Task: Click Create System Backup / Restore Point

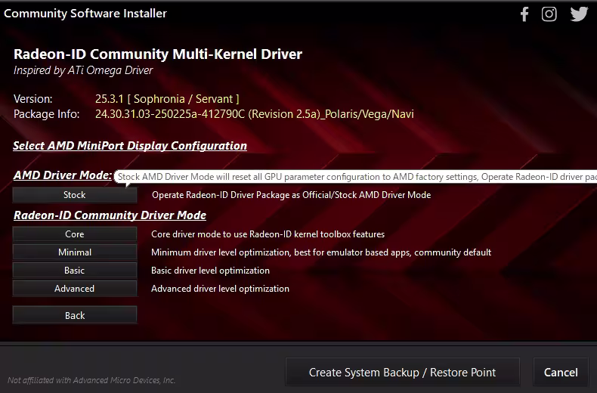Action: [x=403, y=372]
